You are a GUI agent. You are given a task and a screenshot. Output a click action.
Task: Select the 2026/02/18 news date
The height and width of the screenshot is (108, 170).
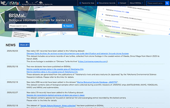pos(12,105)
